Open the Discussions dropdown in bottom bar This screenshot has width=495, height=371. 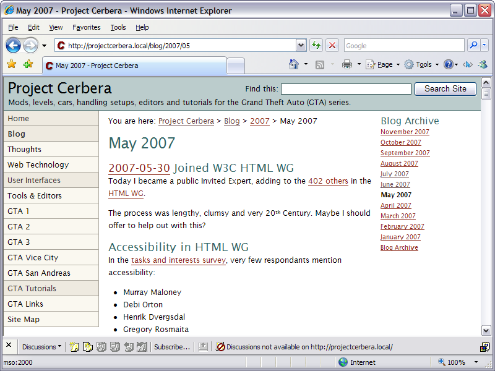click(41, 347)
